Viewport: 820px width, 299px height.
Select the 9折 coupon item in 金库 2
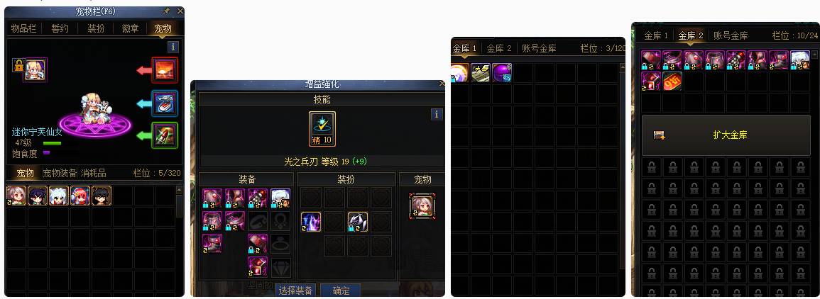pos(672,81)
